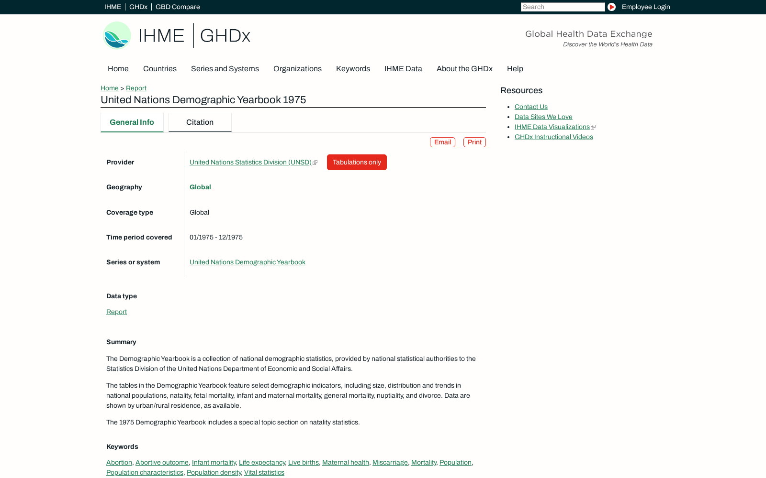Open Global geography link
Viewport: 766px width, 478px height.
(200, 187)
